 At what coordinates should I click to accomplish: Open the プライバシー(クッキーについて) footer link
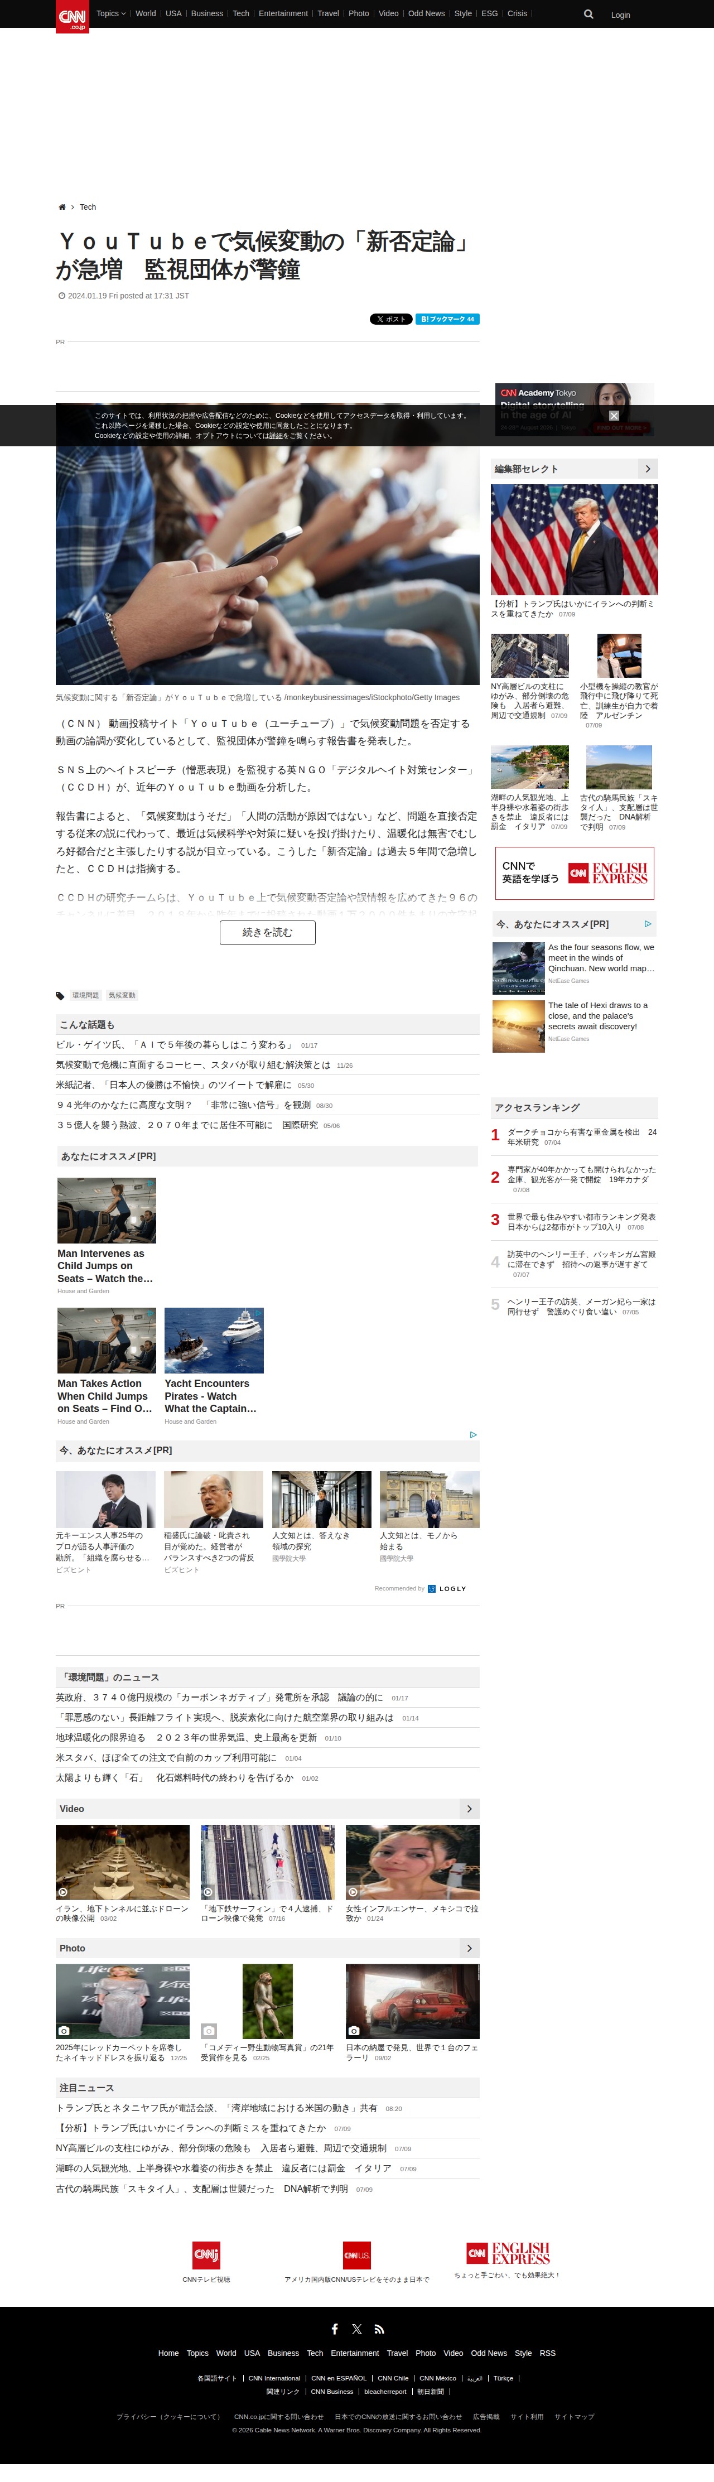[x=168, y=2417]
